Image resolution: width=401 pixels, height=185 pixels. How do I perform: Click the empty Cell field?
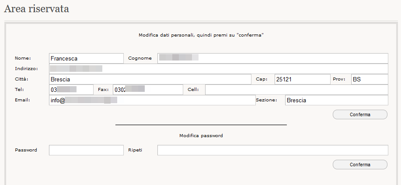tap(296, 90)
